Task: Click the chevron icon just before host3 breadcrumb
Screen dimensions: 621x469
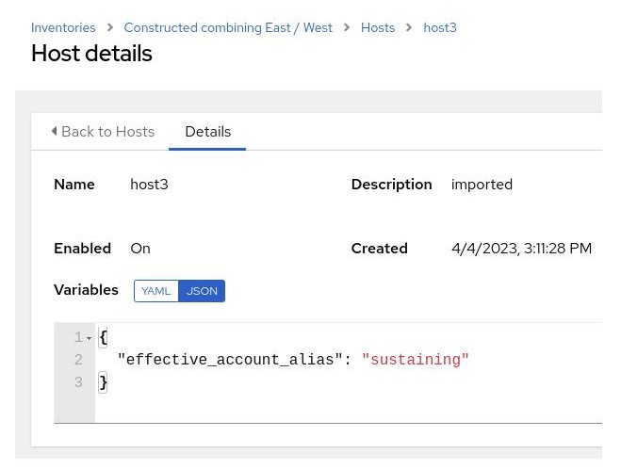Action: click(x=409, y=28)
